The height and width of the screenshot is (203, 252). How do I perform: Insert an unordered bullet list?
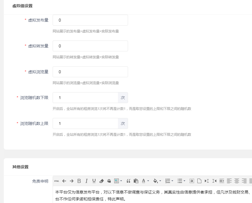click(x=180, y=181)
